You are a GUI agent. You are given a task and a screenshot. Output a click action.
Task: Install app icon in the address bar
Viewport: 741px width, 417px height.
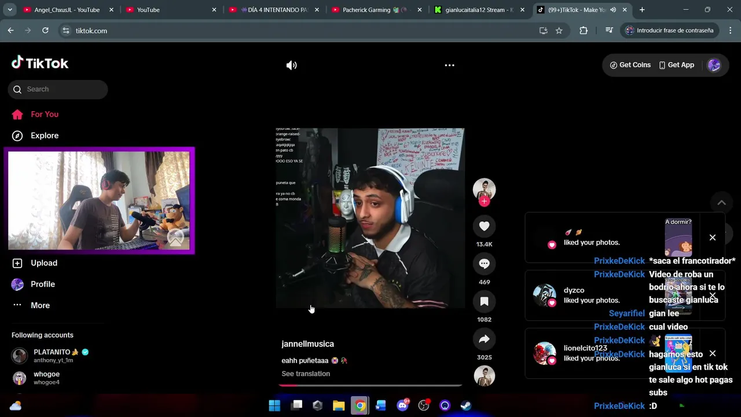tap(543, 31)
